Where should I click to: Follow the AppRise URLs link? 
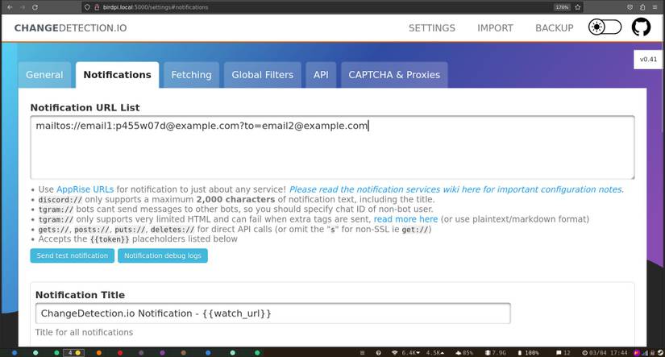[x=85, y=189]
